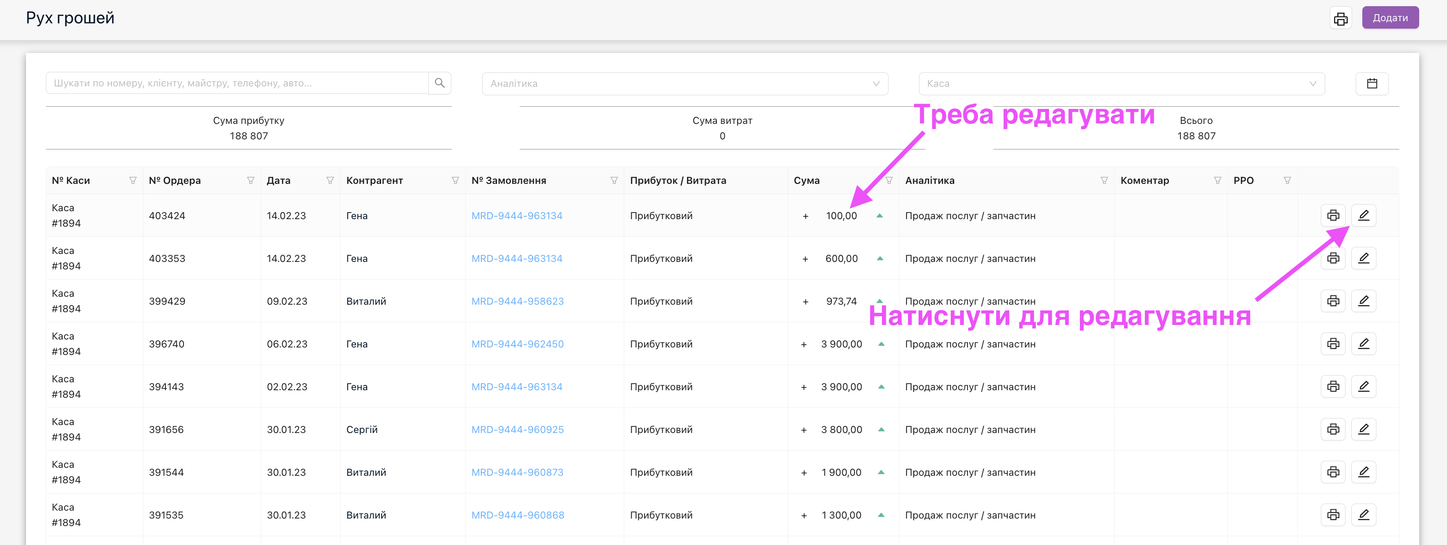Image resolution: width=1447 pixels, height=545 pixels.
Task: Open order link MRD-9444-960925
Action: [x=517, y=429]
